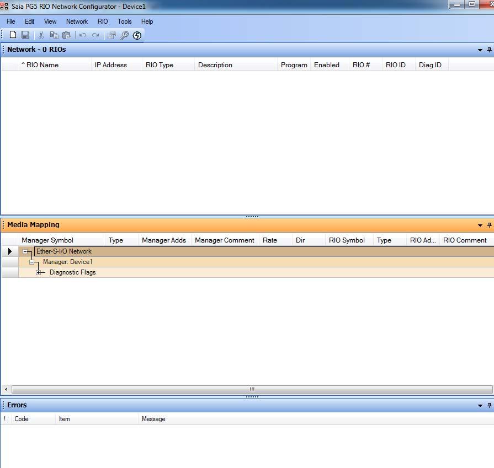Click the Diag ID column header

(x=432, y=65)
